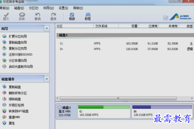The height and width of the screenshot is (129, 194).
Task: Open the 磁盘(D) menu
Action: 19,8
